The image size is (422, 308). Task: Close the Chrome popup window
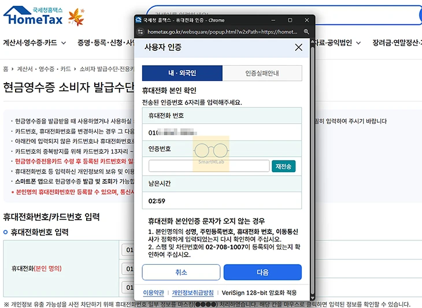click(307, 20)
